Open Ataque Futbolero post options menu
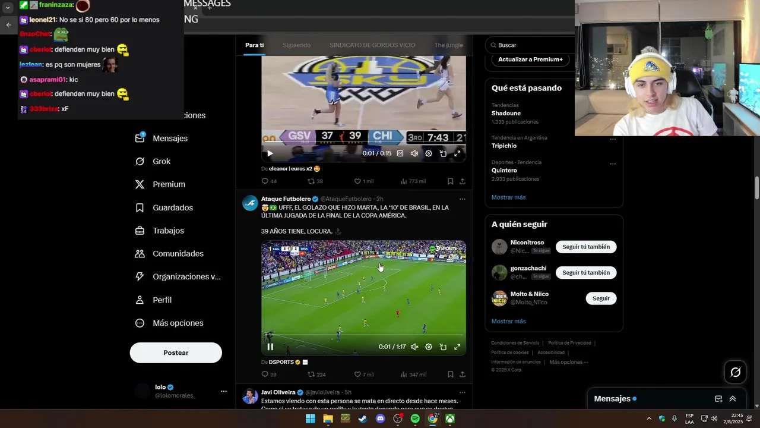The height and width of the screenshot is (428, 760). (463, 199)
